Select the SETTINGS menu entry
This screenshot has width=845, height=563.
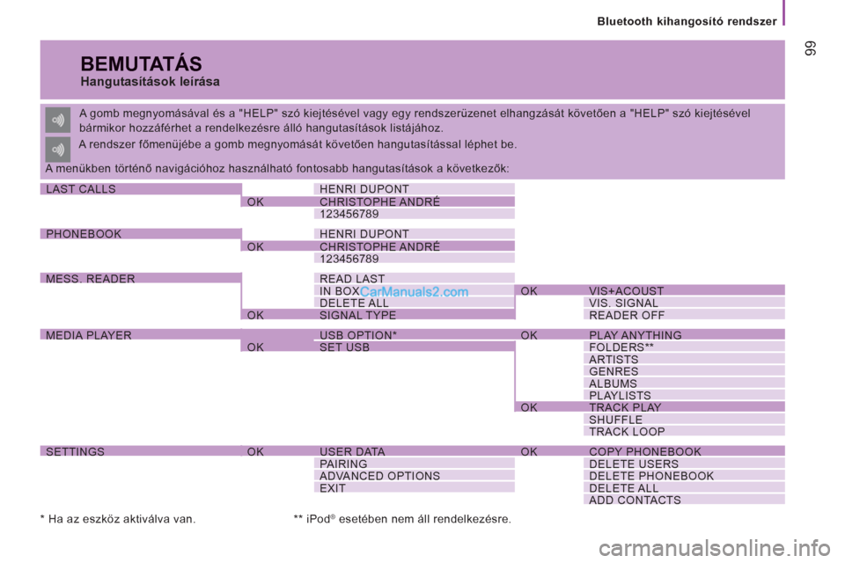pos(141,451)
